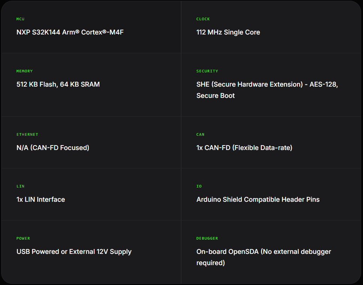The image size is (363, 285).
Task: Click the DEBUGGER label heading
Action: pyautogui.click(x=207, y=238)
